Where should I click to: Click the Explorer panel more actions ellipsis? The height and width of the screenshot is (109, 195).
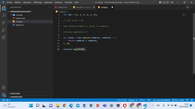(49, 7)
